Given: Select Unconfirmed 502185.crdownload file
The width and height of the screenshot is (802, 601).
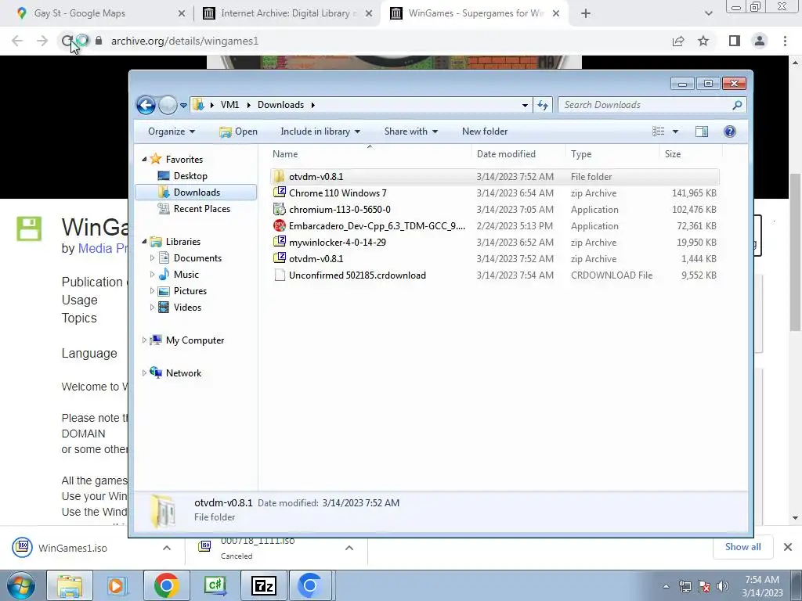Looking at the screenshot, I should click(495, 275).
